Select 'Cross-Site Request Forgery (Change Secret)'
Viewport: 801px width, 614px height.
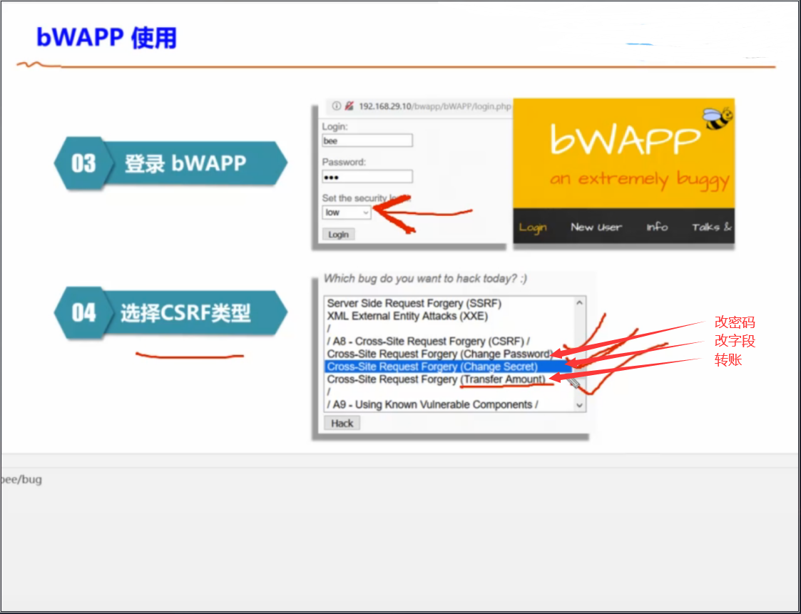[448, 367]
